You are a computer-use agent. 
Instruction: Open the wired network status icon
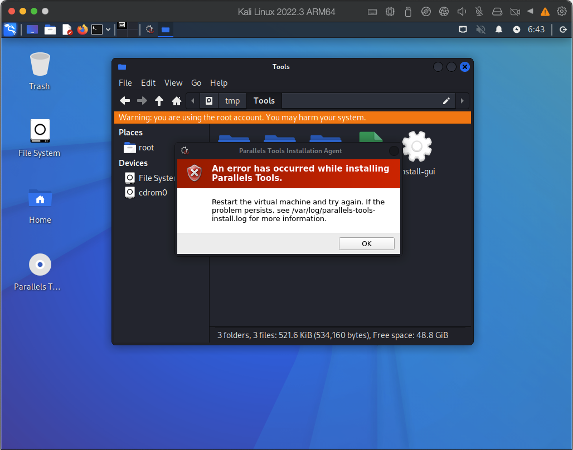click(x=463, y=29)
